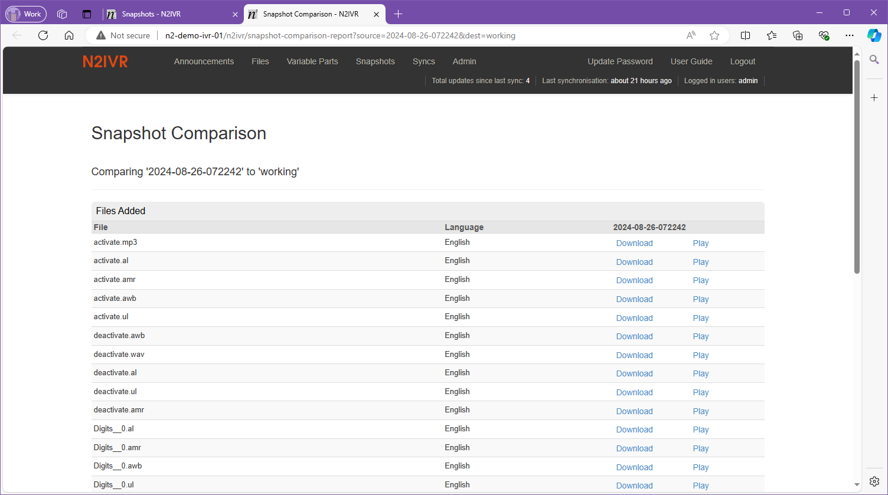The width and height of the screenshot is (888, 495).
Task: Open the Announcements menu
Action: (204, 61)
